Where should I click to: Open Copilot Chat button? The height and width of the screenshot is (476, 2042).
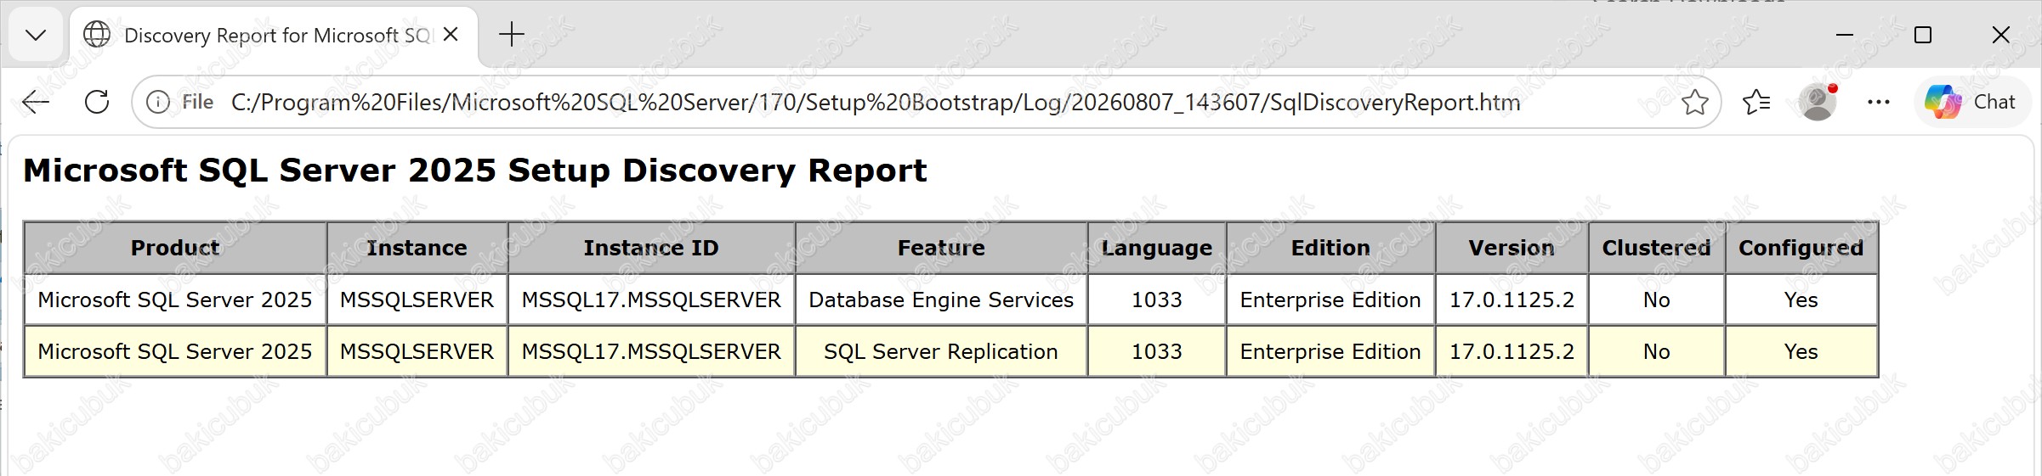(1971, 103)
